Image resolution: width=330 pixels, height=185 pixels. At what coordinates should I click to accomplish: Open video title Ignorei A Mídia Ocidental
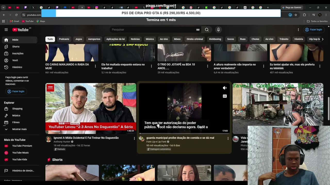coord(86,138)
